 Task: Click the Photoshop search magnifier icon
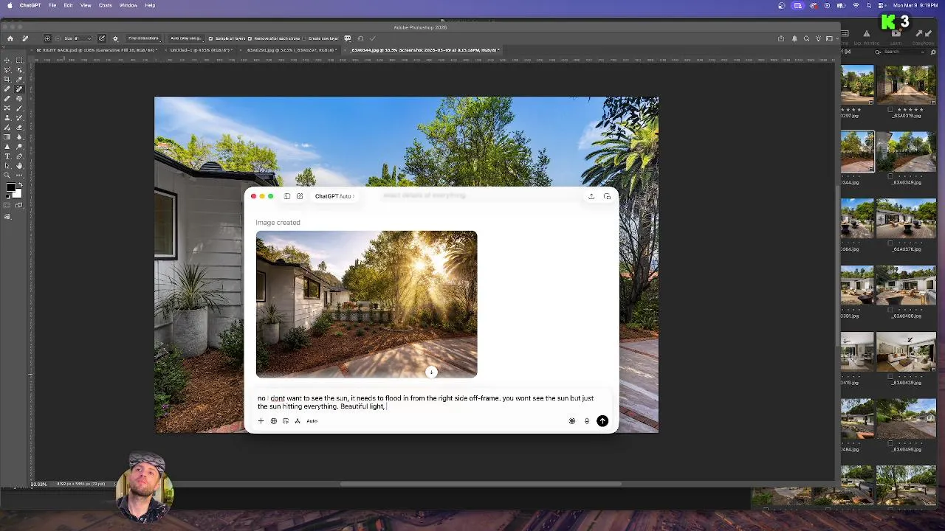pyautogui.click(x=806, y=38)
